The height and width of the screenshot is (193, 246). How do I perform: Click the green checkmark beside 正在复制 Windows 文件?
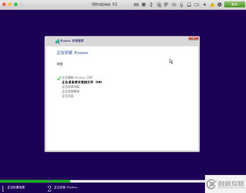coord(59,78)
